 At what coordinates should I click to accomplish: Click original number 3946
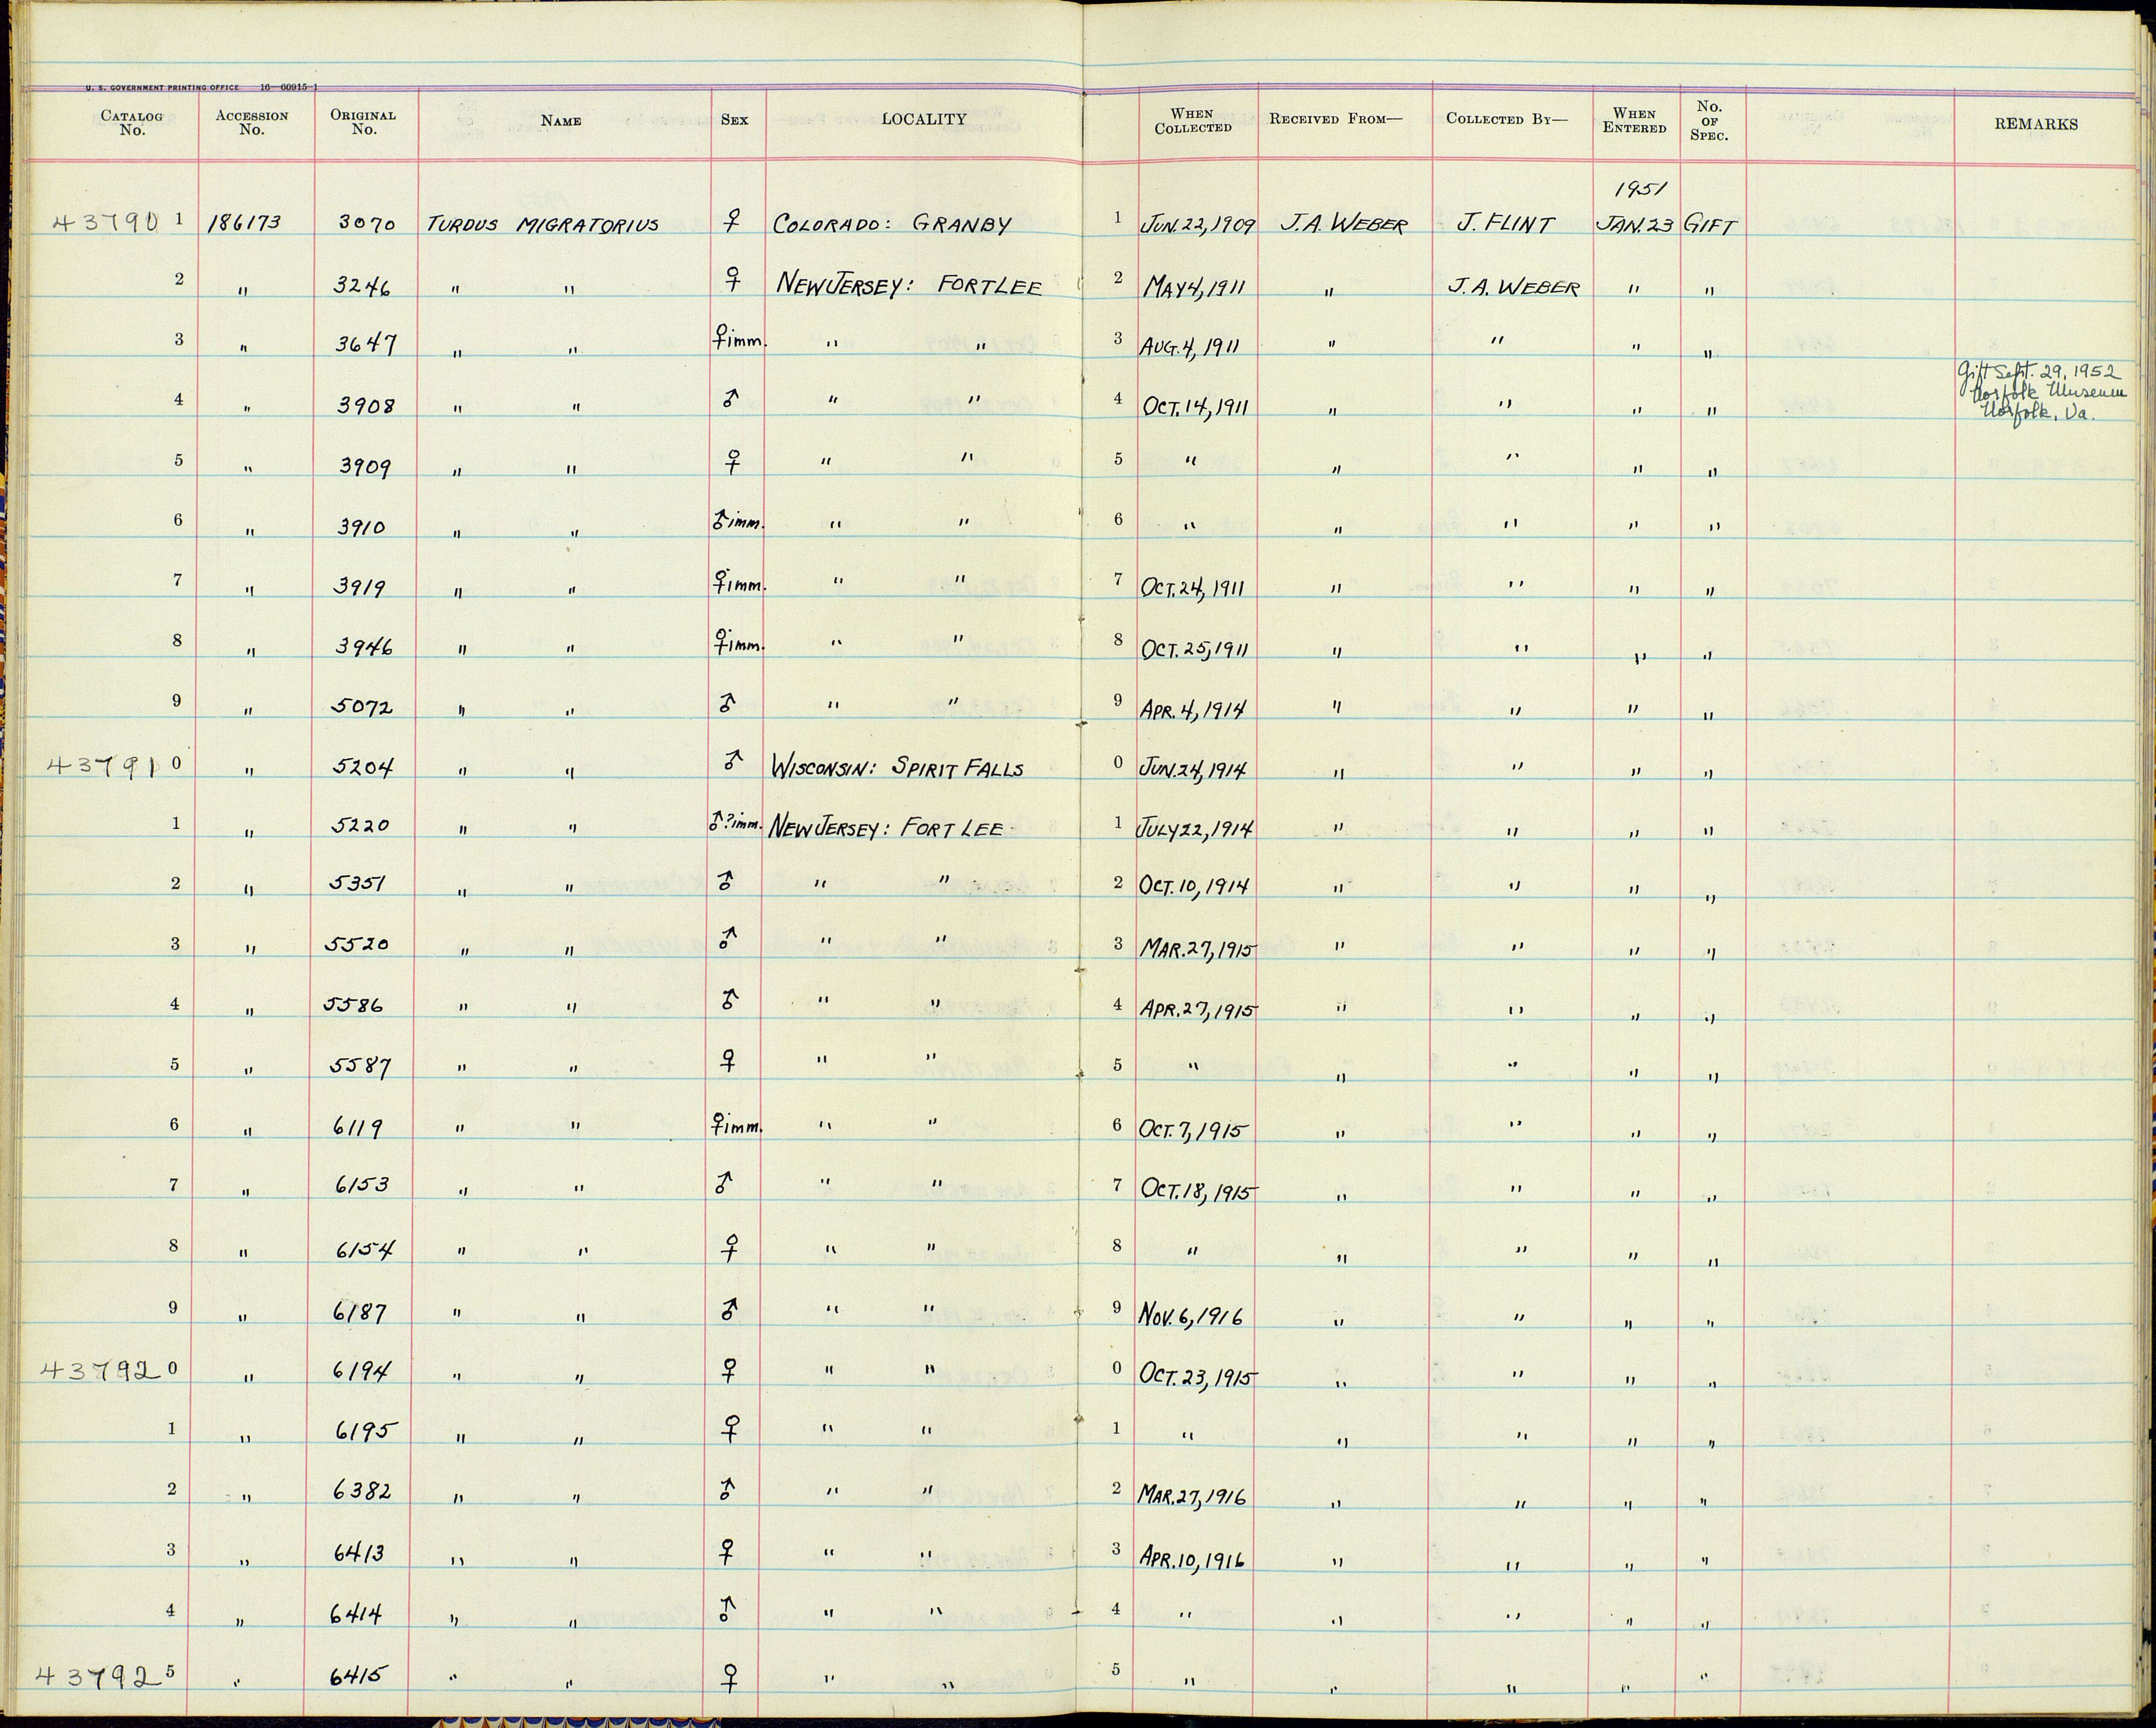coord(363,648)
